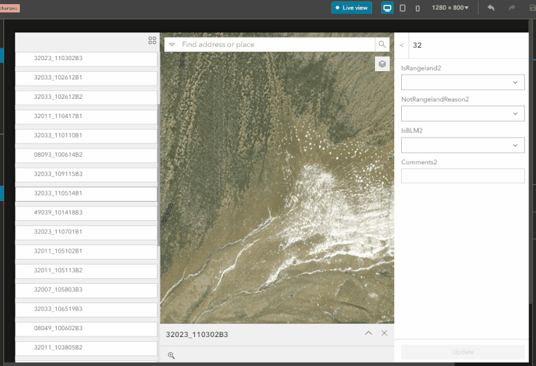Viewport: 536px width, 366px height.
Task: Select list item 32033_110514B1
Action: [86, 194]
